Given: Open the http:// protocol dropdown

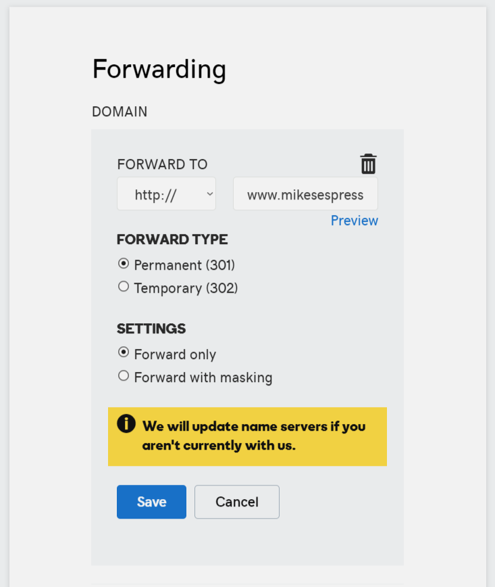Looking at the screenshot, I should point(166,194).
